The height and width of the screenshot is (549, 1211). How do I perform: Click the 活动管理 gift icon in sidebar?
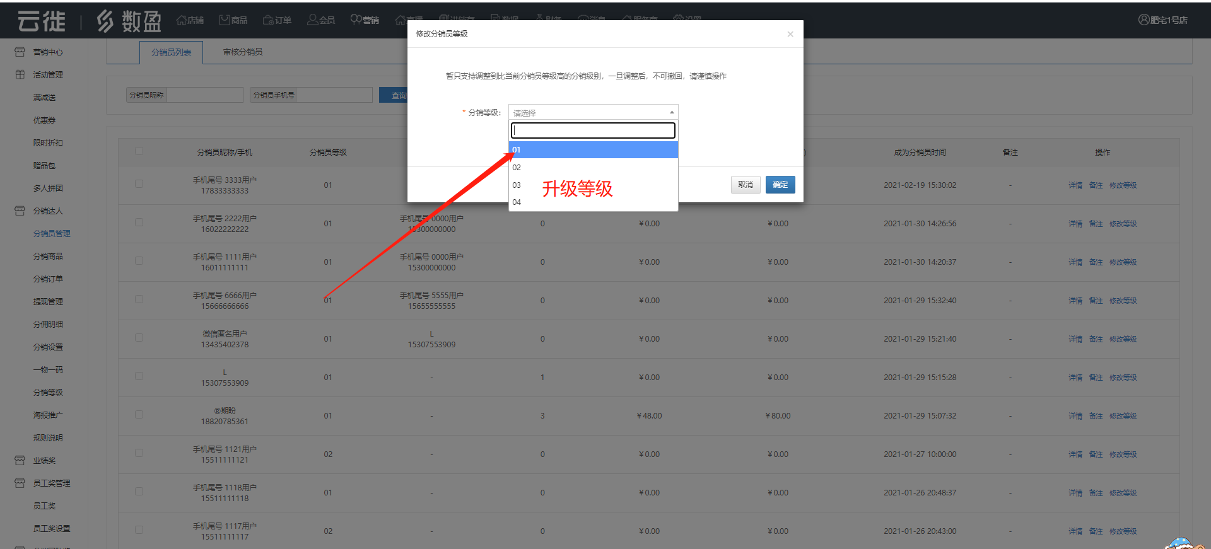20,75
